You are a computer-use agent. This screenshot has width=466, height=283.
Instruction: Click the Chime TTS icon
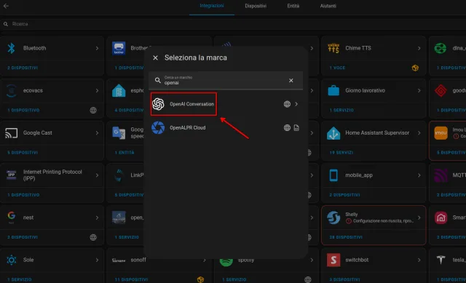click(333, 48)
